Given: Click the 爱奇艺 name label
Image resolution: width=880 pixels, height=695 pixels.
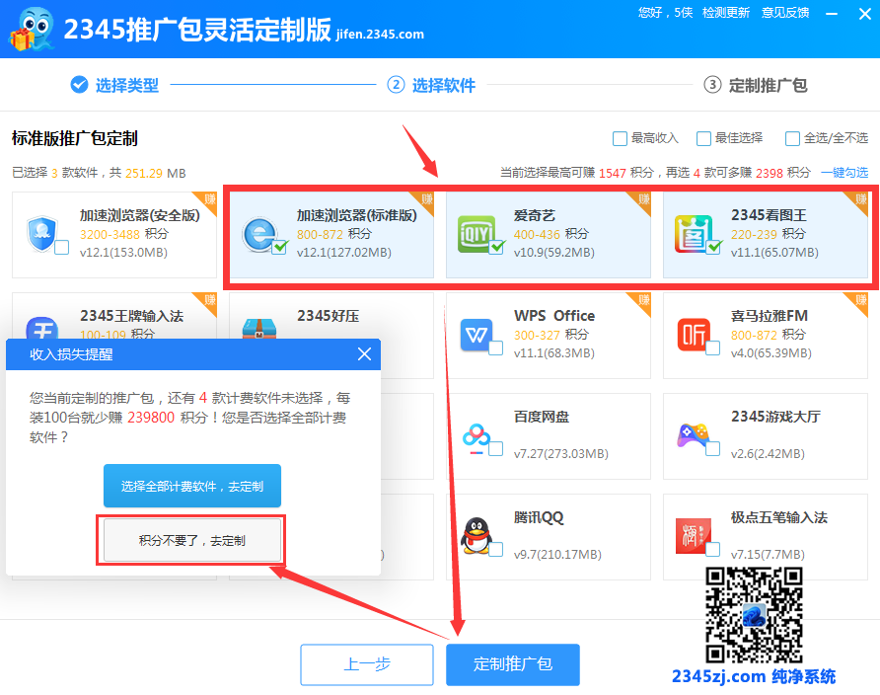Looking at the screenshot, I should [x=535, y=215].
